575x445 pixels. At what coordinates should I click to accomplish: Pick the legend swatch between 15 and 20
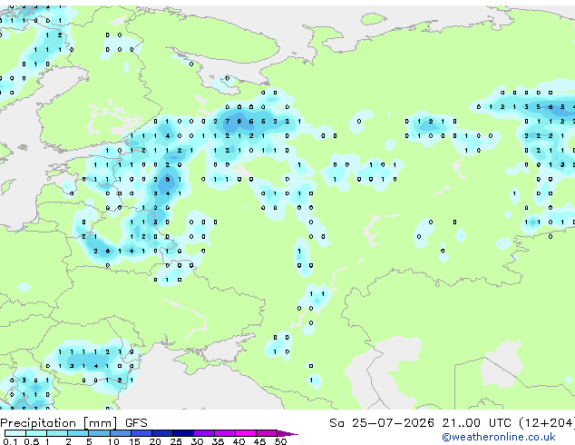(x=141, y=433)
